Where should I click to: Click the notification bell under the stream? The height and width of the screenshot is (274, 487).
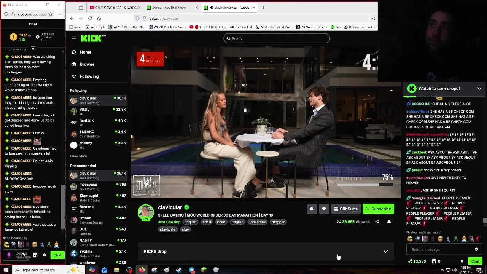(312, 209)
